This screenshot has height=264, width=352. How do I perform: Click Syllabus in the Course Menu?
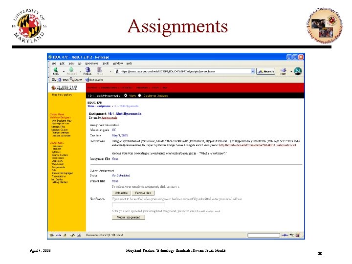(56, 152)
